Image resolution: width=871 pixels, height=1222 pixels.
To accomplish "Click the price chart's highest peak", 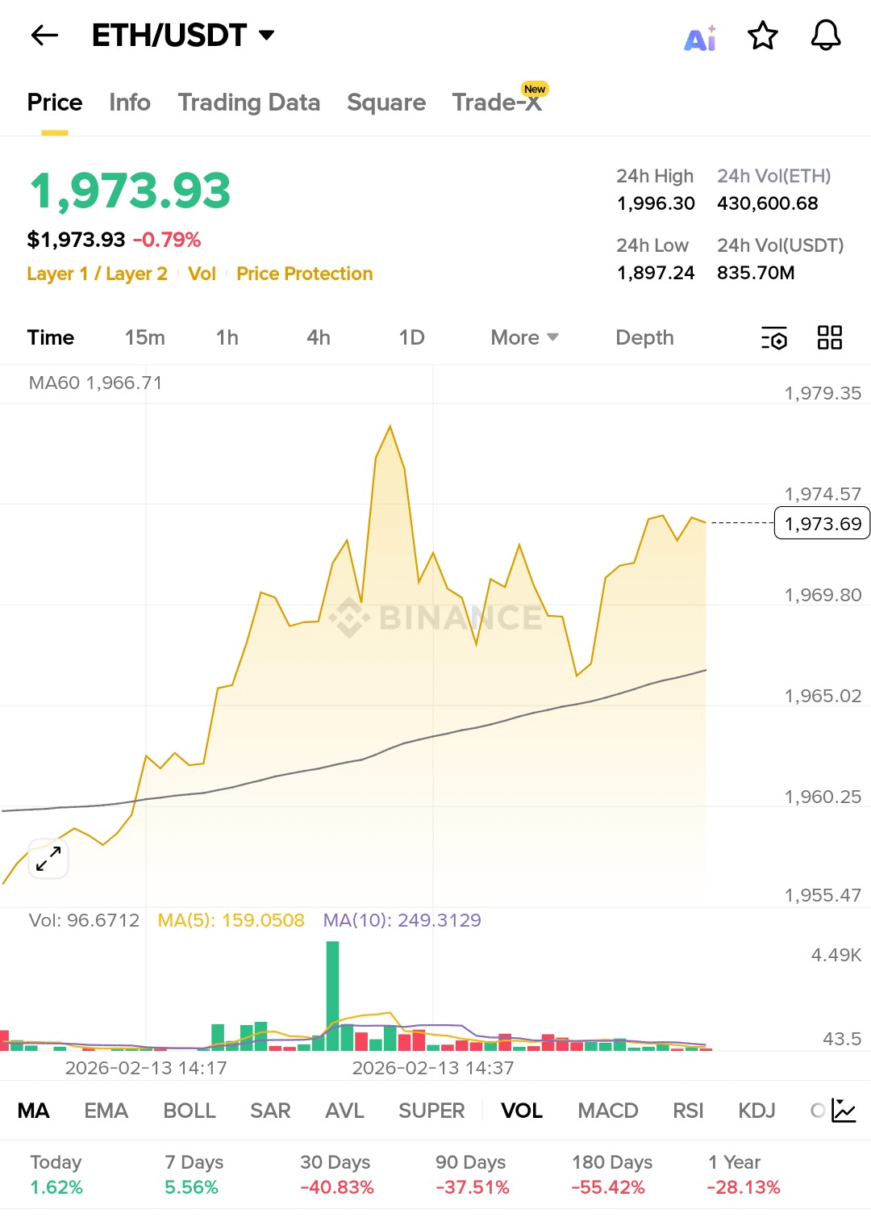I will [x=390, y=427].
